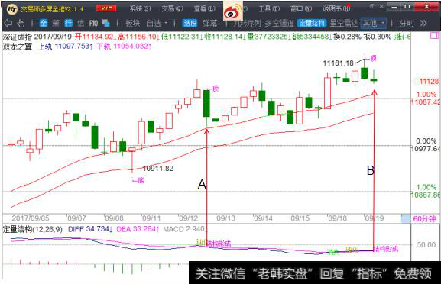441x284 pixels.
Task: Open the 说明书(H) menu
Action: 336,8
